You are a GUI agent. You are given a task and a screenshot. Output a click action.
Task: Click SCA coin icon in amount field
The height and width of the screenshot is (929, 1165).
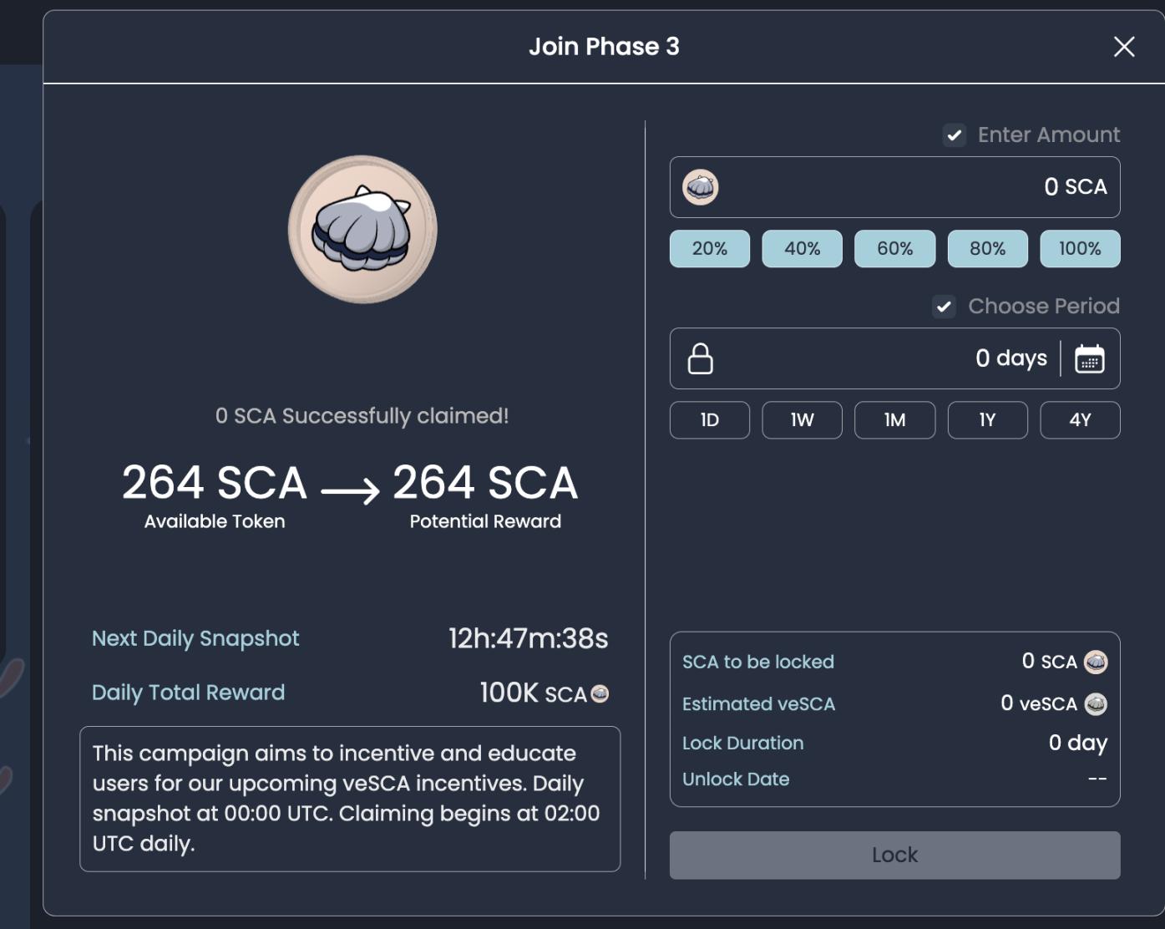point(700,187)
